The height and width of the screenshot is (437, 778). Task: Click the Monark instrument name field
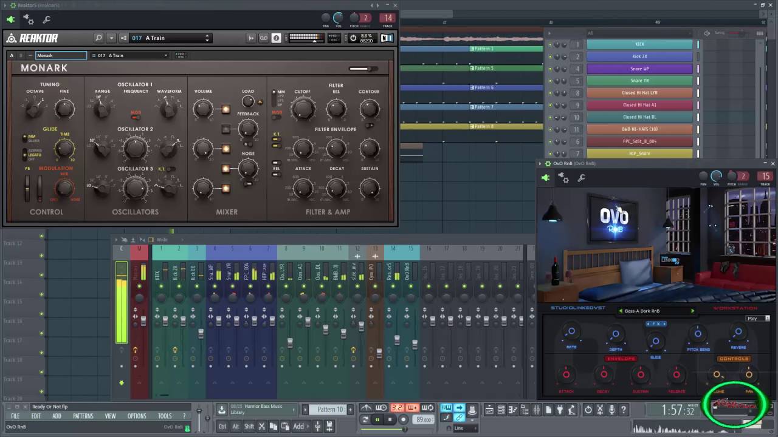(61, 55)
